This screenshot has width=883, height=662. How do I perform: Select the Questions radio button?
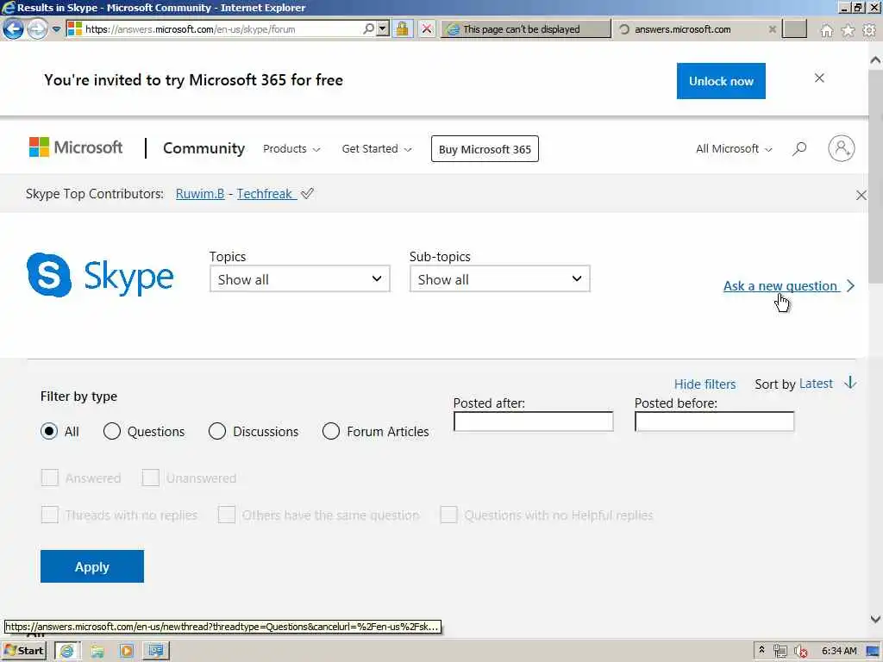click(x=112, y=431)
